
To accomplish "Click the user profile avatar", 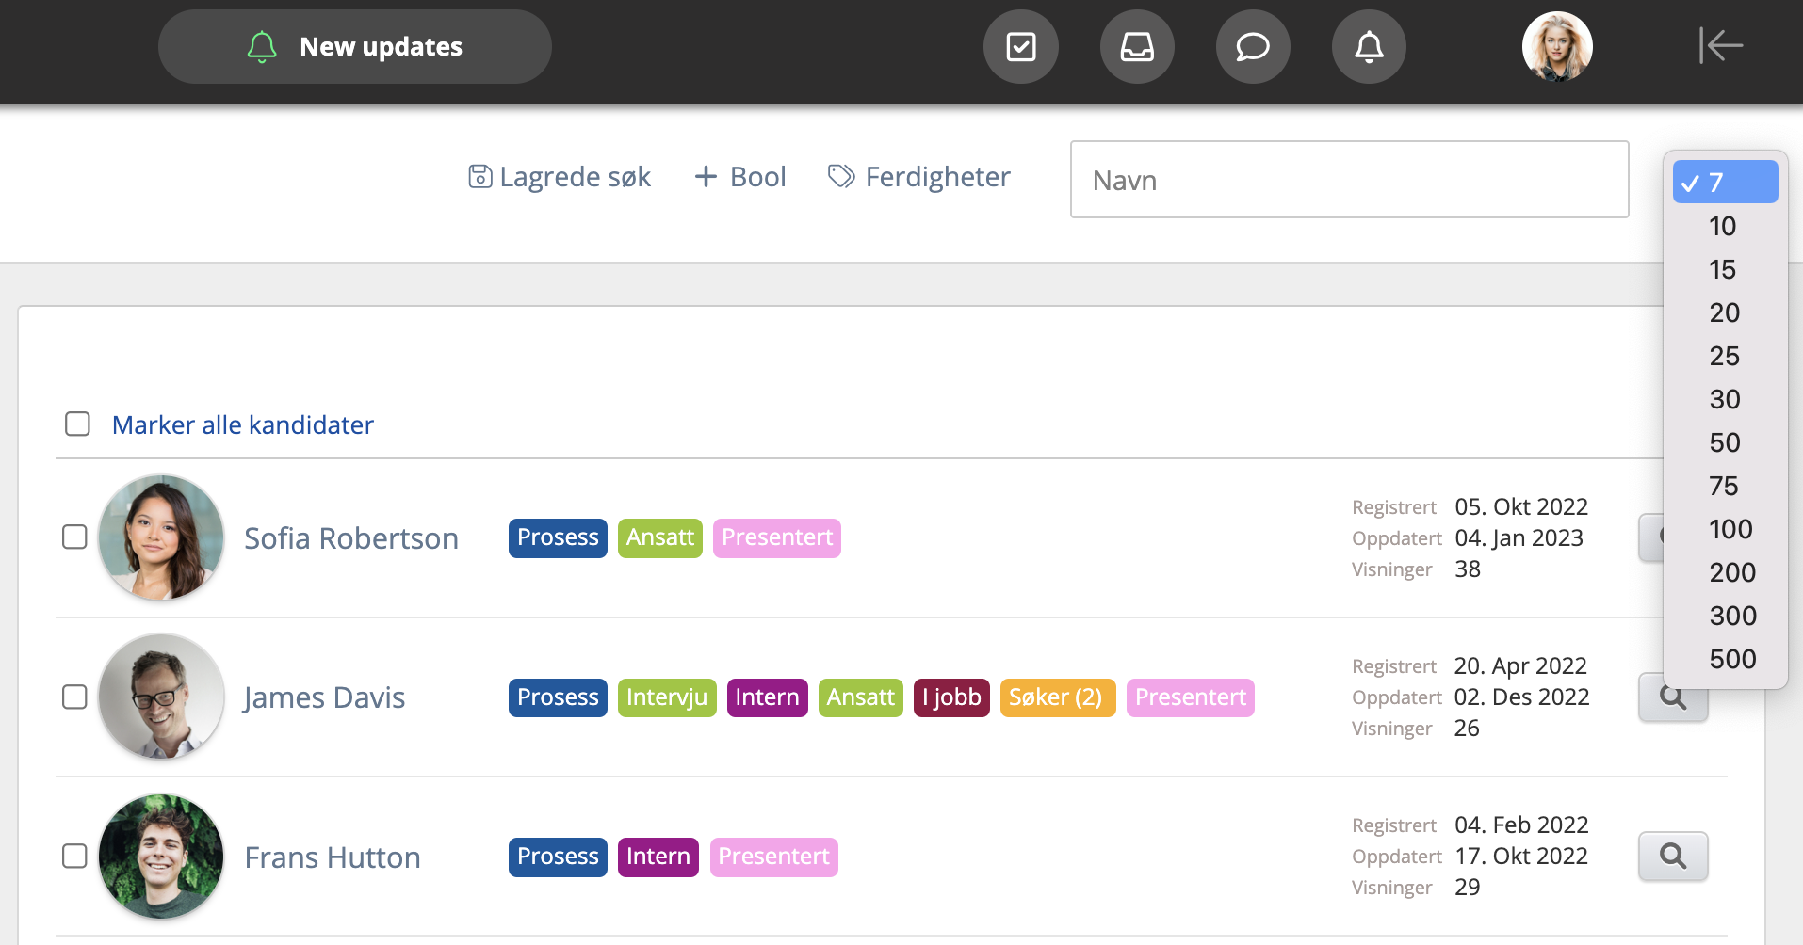I will click(1557, 47).
